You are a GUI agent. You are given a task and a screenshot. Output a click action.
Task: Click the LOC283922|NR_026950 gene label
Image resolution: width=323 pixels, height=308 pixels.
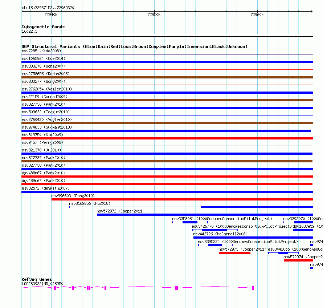coord(42,284)
